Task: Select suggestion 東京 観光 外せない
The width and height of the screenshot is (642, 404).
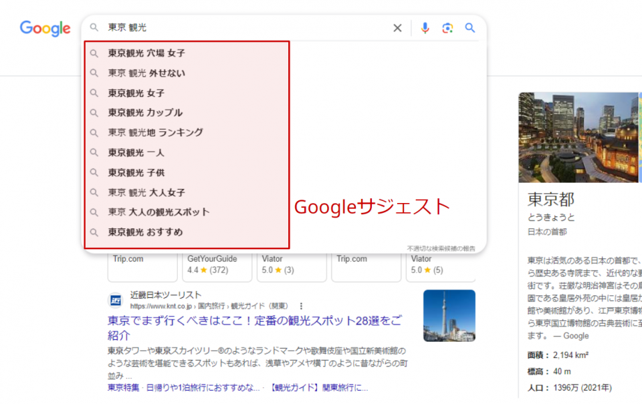Action: coord(146,73)
